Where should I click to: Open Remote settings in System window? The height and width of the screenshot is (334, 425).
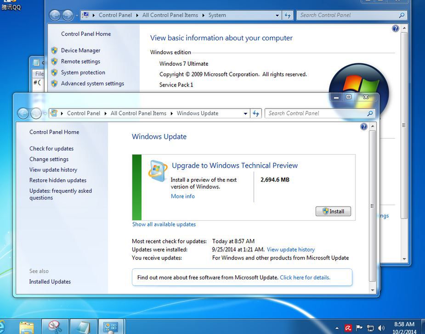pos(80,61)
